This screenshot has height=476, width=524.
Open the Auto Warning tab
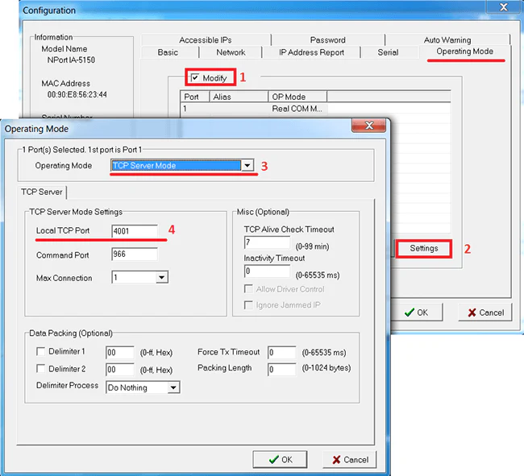(x=447, y=39)
